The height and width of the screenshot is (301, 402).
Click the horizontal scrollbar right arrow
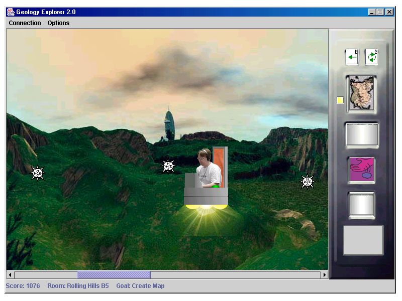click(324, 275)
